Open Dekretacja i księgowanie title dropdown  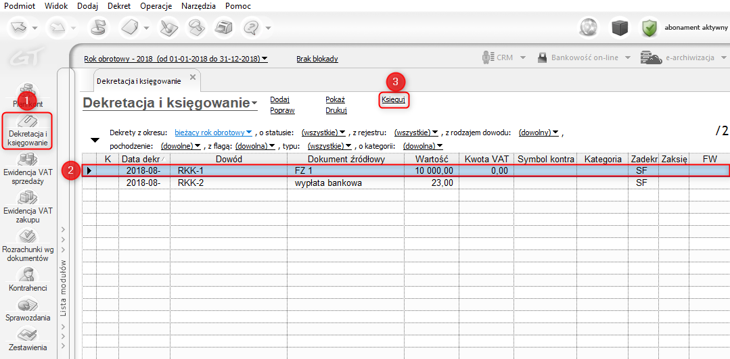pyautogui.click(x=254, y=103)
